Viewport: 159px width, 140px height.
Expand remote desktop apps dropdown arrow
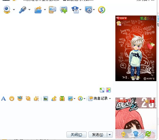(94, 10)
